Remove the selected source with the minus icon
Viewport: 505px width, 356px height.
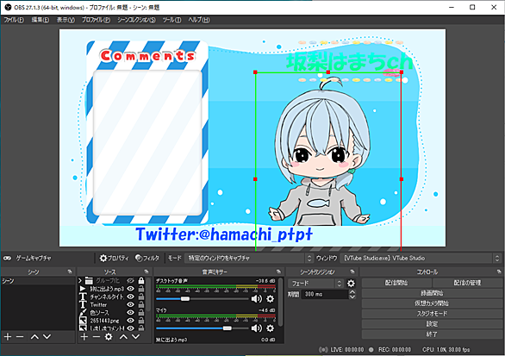point(97,337)
